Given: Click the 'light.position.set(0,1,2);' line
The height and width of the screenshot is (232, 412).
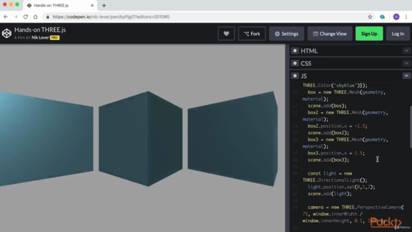Looking at the screenshot, I should coord(341,187).
